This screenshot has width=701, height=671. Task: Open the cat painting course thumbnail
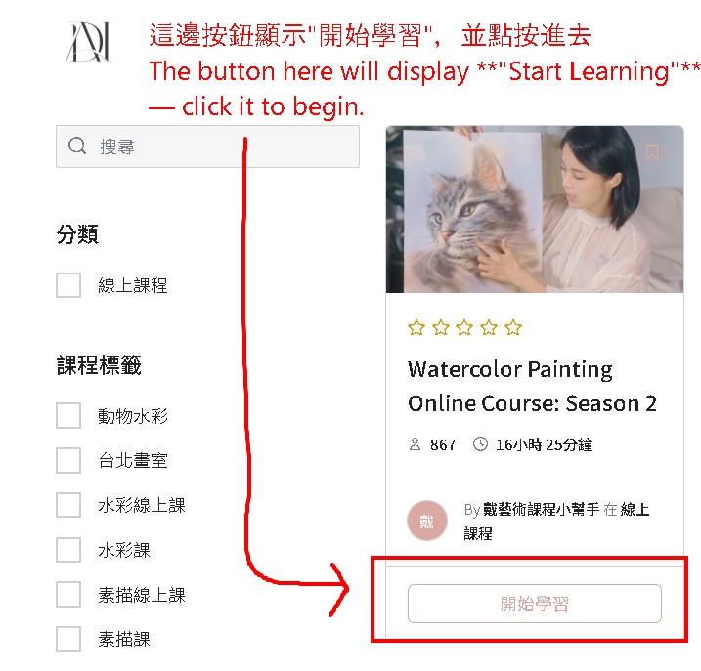click(535, 209)
